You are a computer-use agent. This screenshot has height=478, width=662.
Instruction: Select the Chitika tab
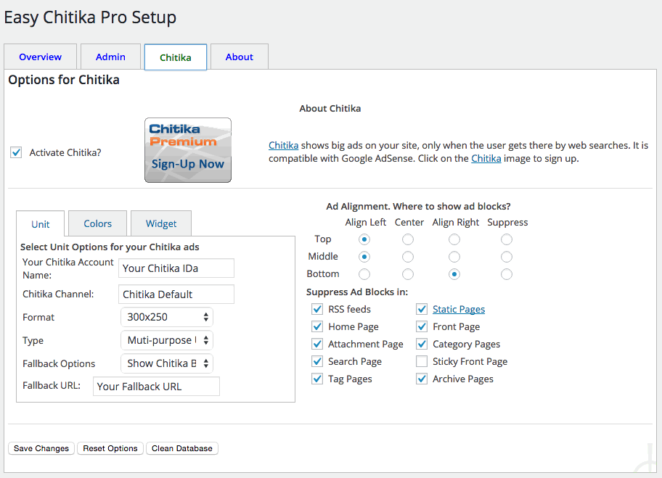(176, 57)
